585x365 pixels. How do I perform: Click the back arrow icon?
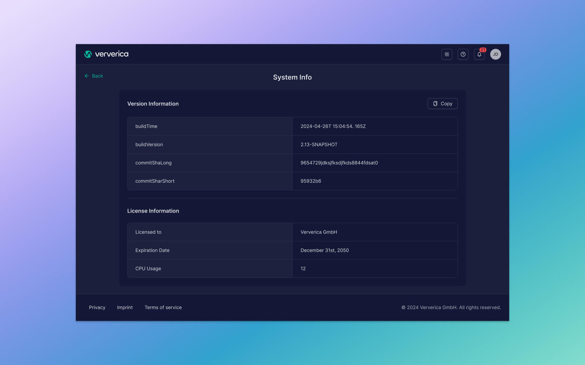[x=87, y=76]
